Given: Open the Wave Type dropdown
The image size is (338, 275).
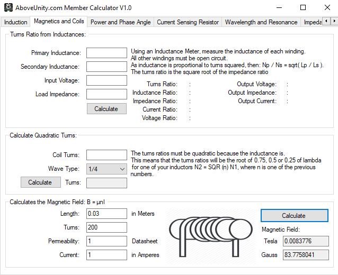Looking at the screenshot, I should [106, 169].
